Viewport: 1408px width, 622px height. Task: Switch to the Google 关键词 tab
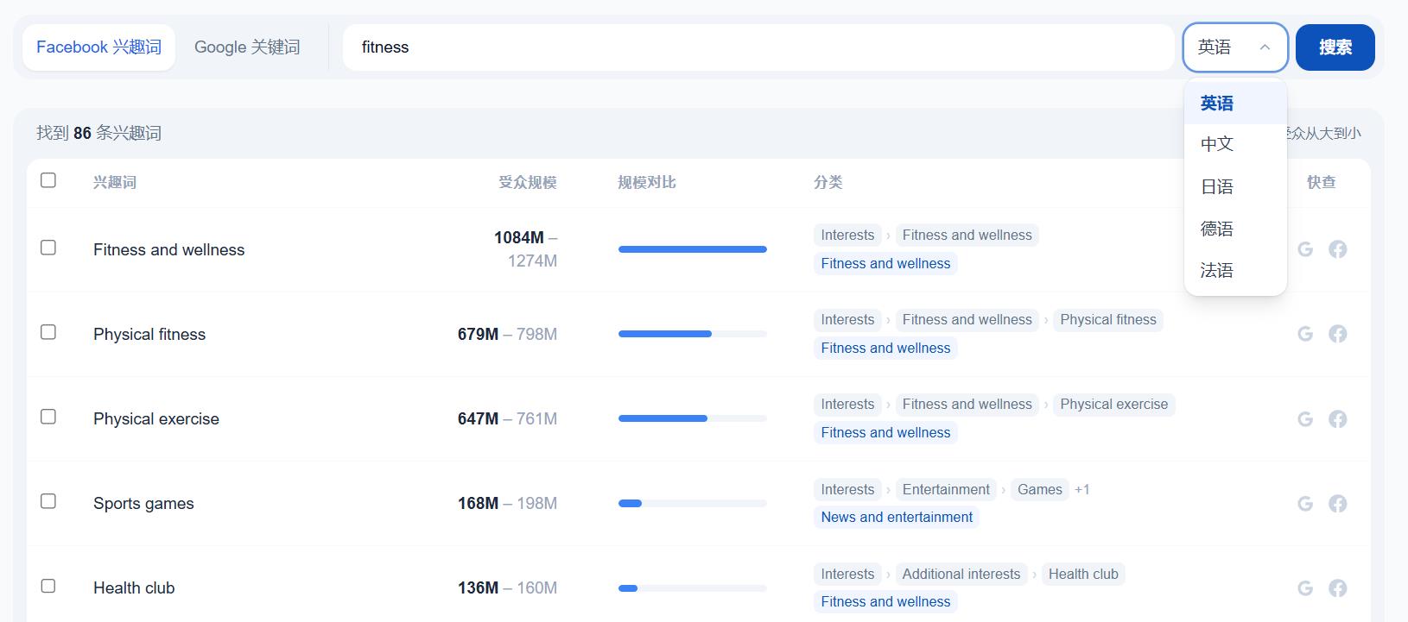pos(247,47)
